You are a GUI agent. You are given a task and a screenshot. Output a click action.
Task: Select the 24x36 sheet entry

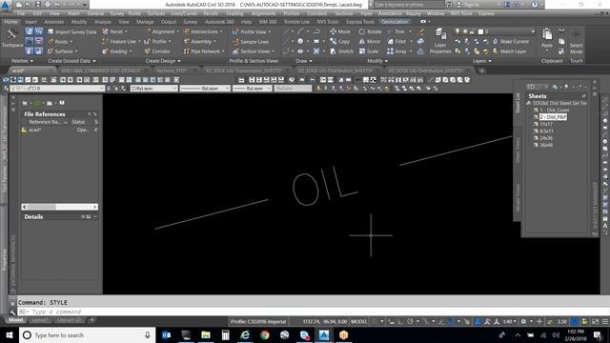[546, 138]
